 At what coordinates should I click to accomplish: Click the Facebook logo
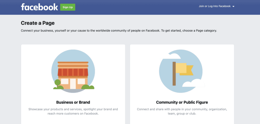pos(39,7)
